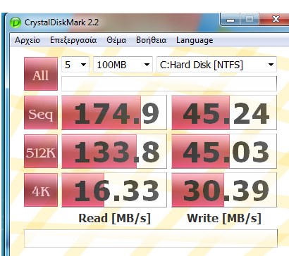289x256 pixels.
Task: Click the empty status bar below the dropdowns
Action: (169, 84)
